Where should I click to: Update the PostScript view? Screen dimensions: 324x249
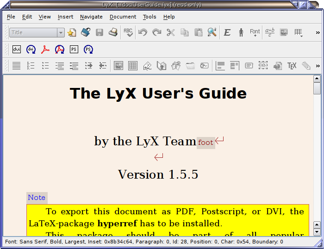coord(88,50)
